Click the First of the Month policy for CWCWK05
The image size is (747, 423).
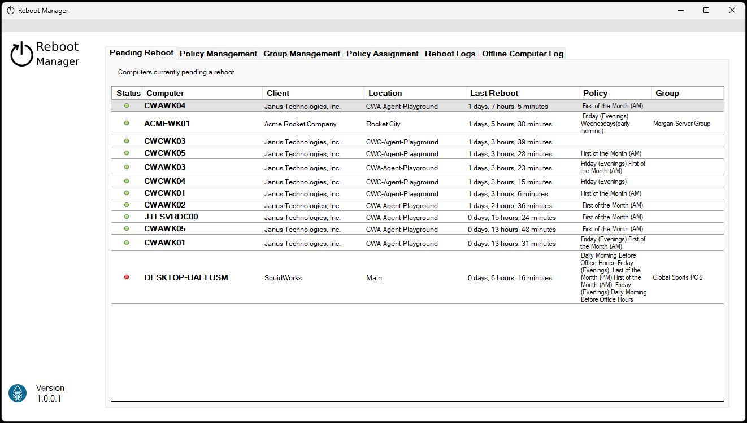[613, 153]
